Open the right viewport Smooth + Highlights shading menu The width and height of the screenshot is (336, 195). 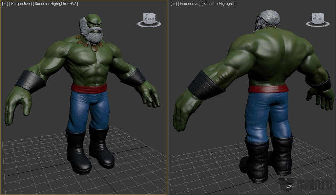219,4
